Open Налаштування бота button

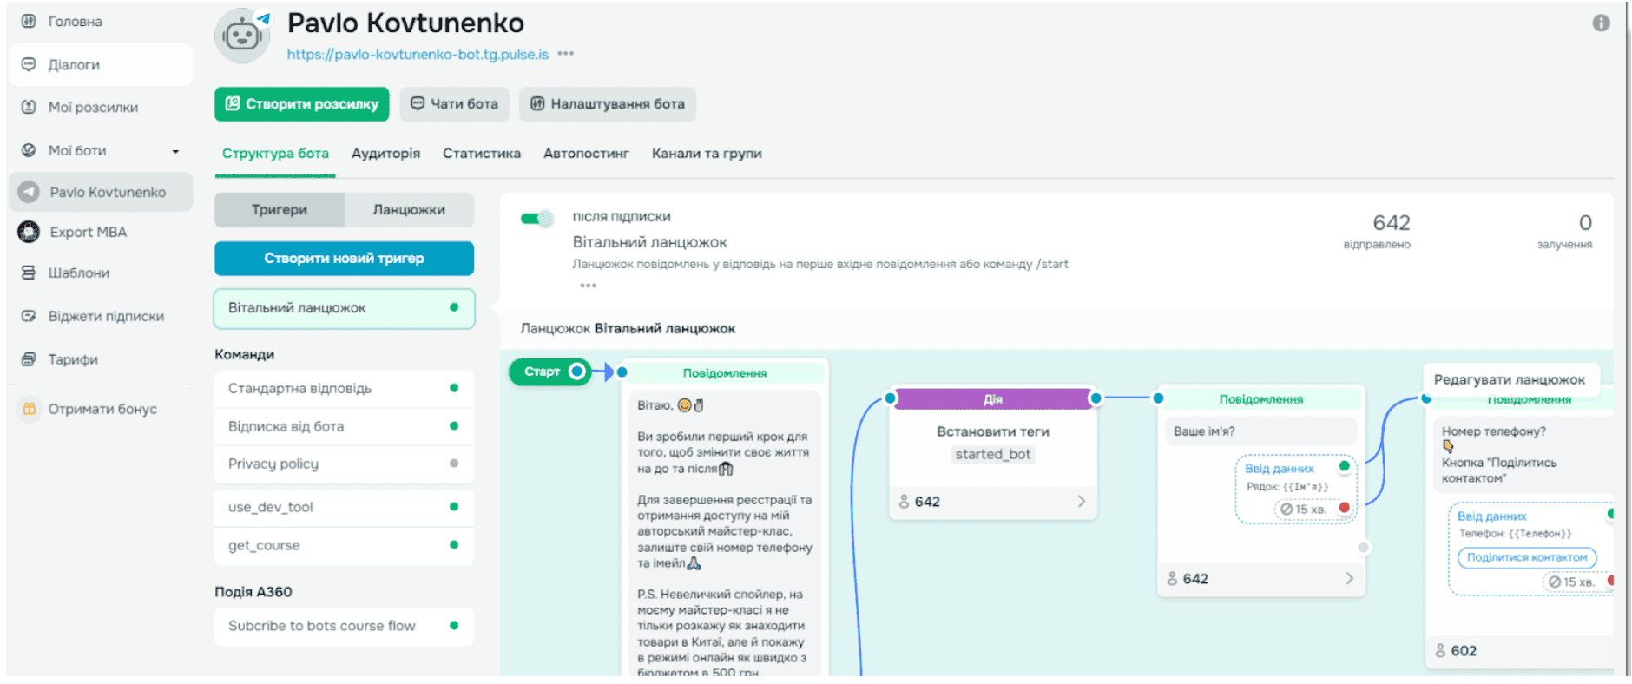[x=608, y=104]
